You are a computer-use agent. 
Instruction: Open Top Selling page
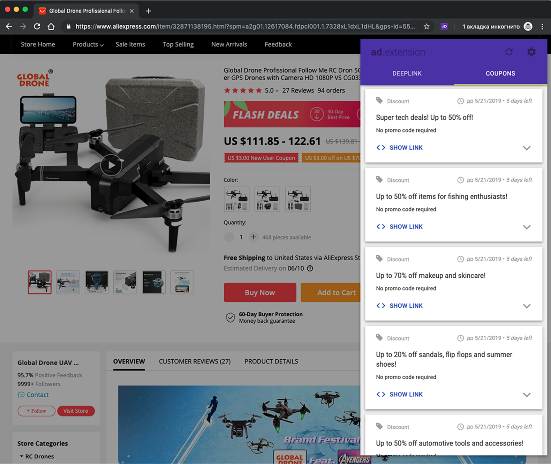coord(178,44)
